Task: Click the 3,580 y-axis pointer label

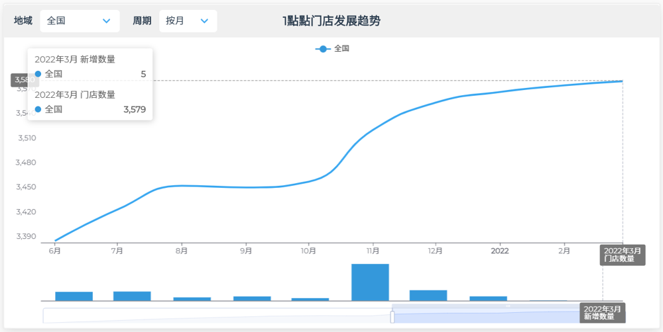Action: [25, 80]
